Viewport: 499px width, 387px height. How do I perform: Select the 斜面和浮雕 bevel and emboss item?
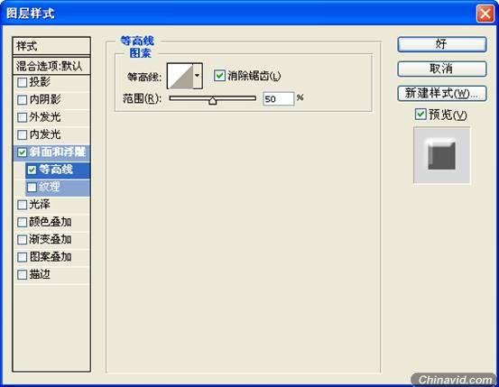pyautogui.click(x=51, y=152)
